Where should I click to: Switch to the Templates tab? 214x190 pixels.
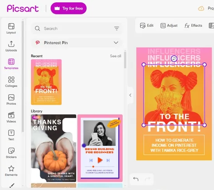click(11, 64)
